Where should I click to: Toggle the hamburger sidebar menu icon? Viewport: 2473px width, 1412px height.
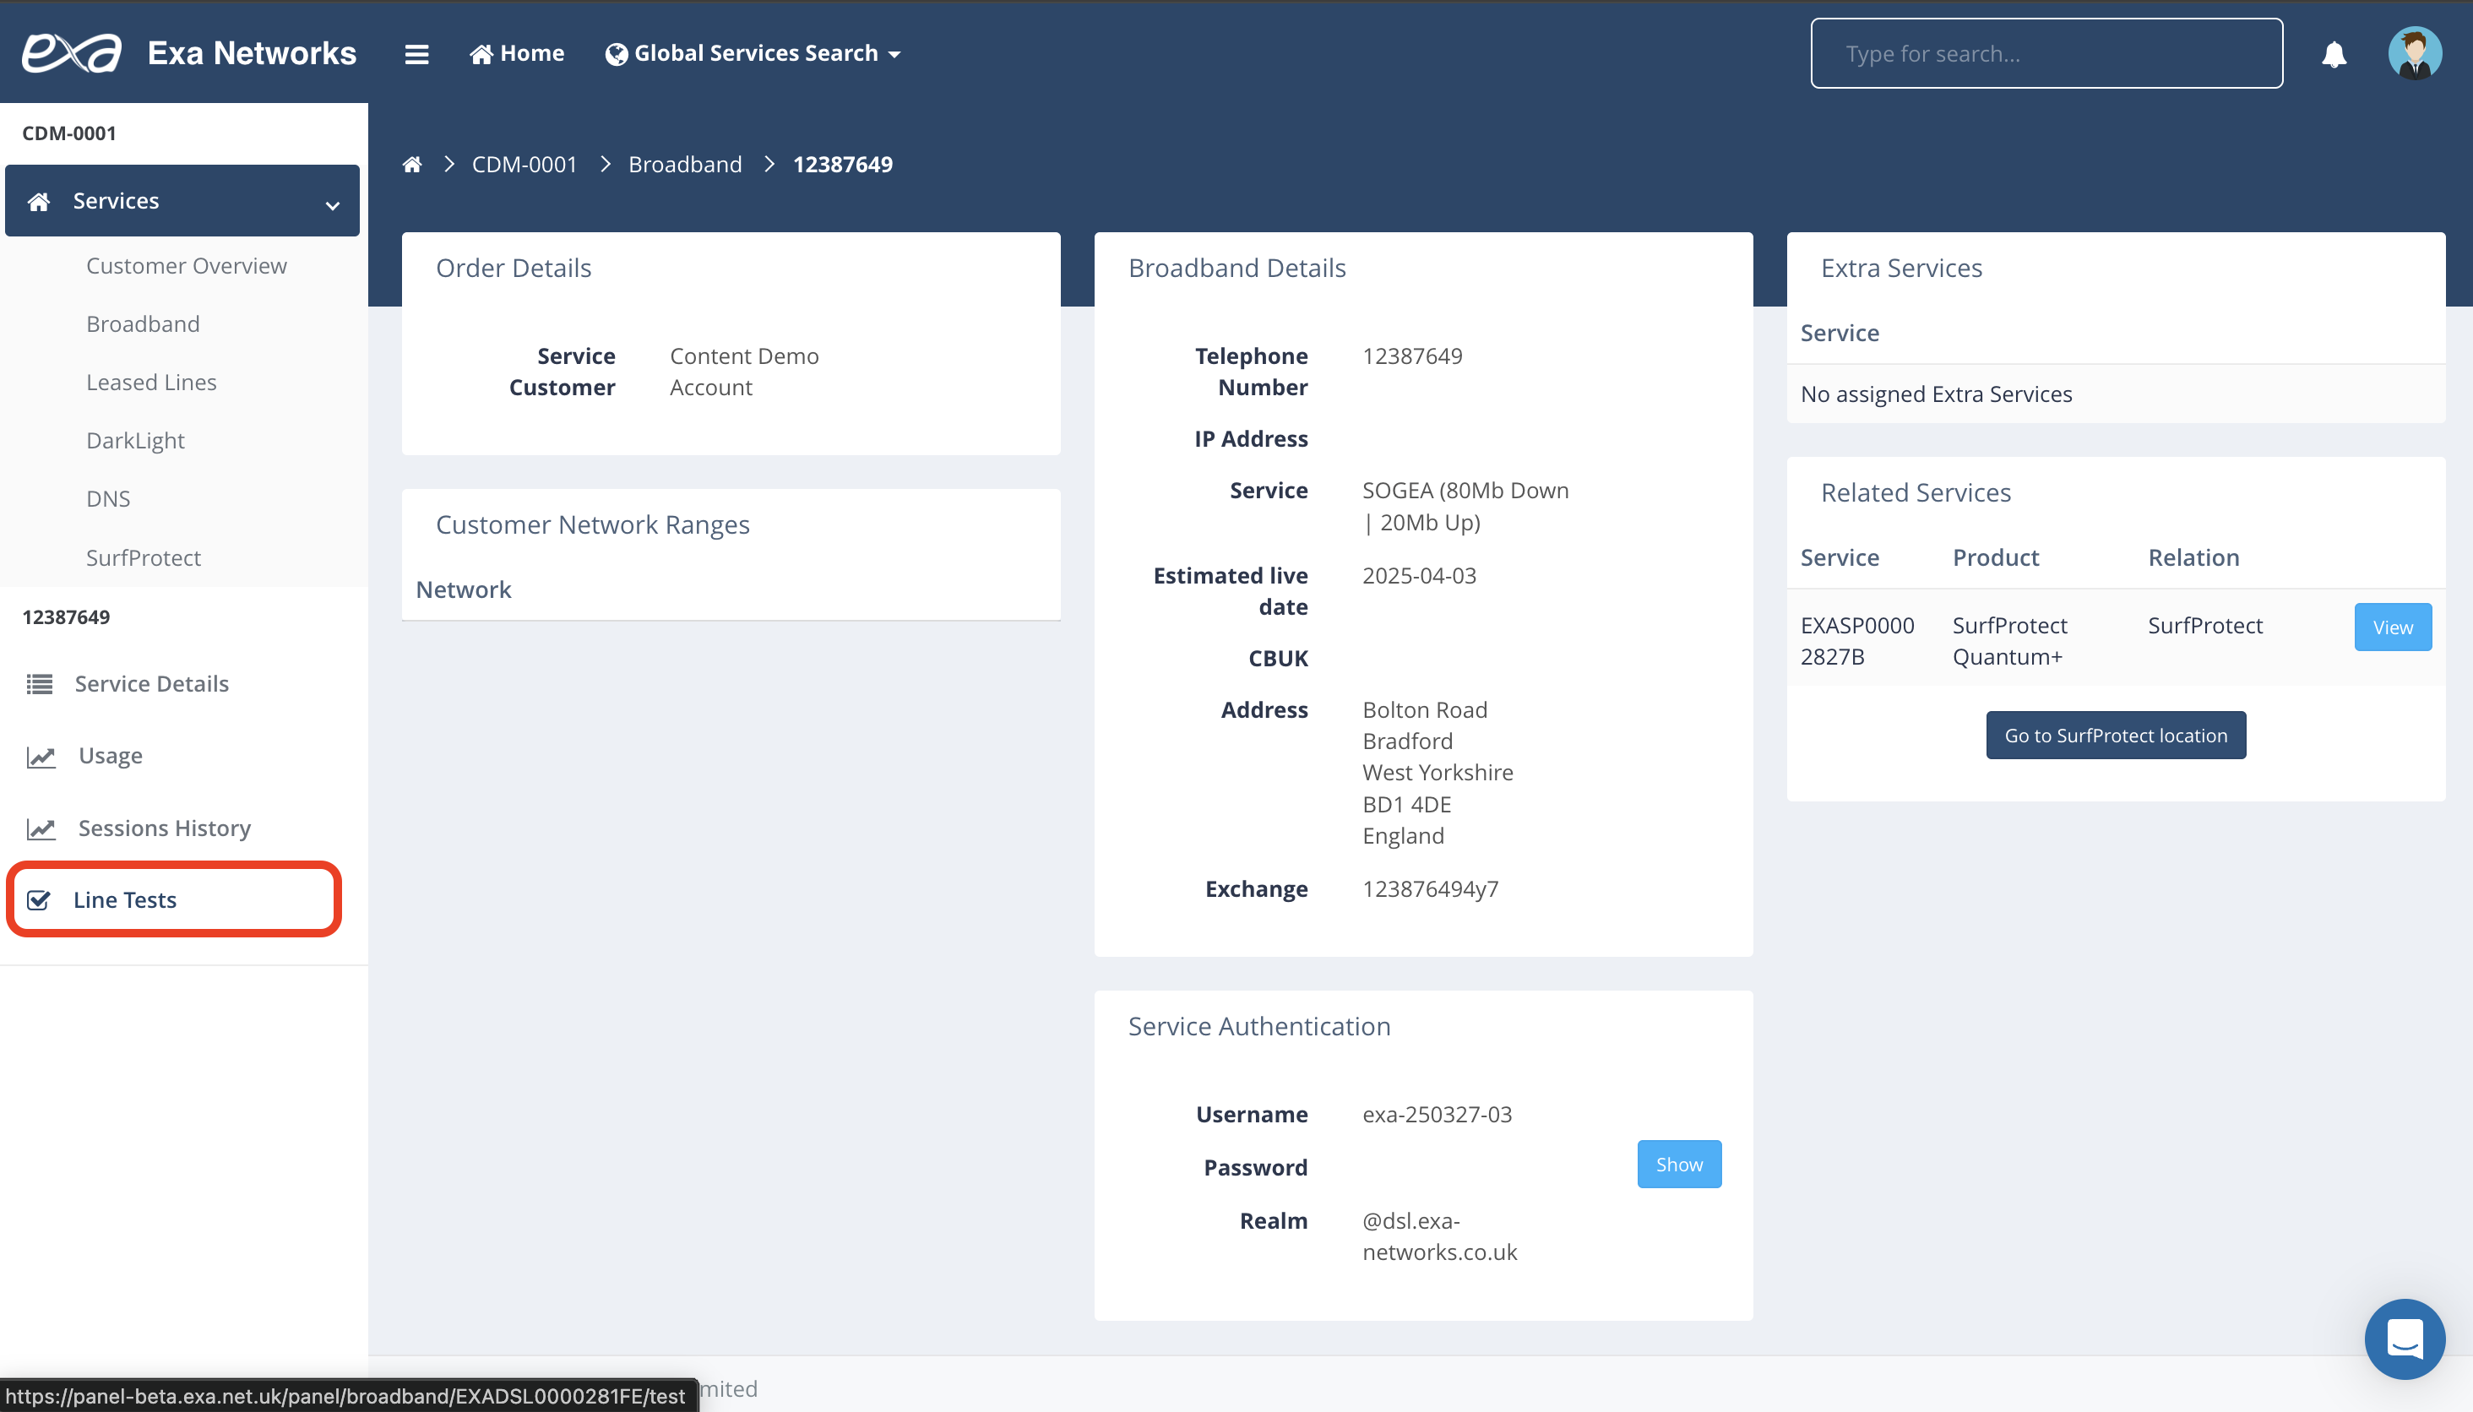click(x=416, y=54)
